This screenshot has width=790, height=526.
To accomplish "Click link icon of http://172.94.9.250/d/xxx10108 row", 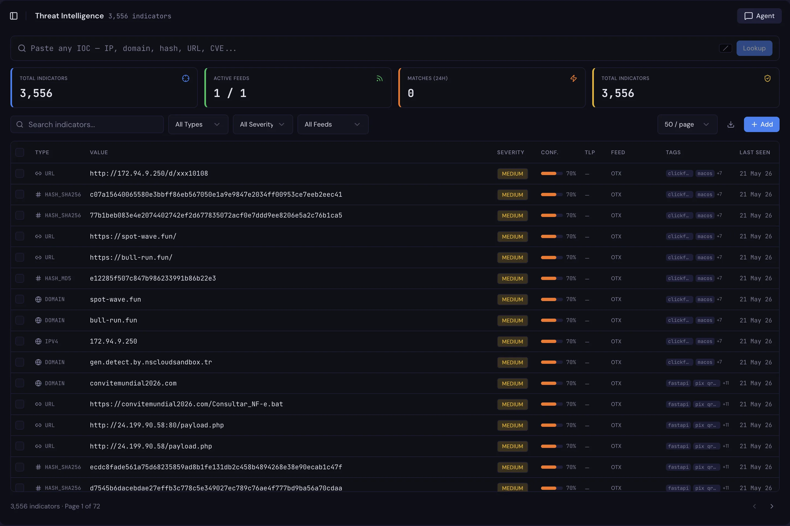I will [38, 173].
